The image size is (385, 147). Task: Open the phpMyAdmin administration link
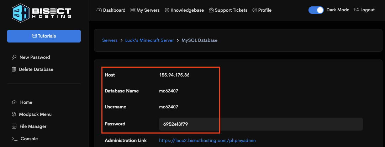207,141
